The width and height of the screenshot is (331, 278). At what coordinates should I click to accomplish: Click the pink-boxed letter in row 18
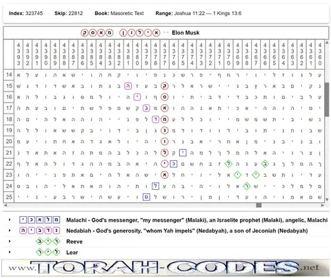click(155, 119)
